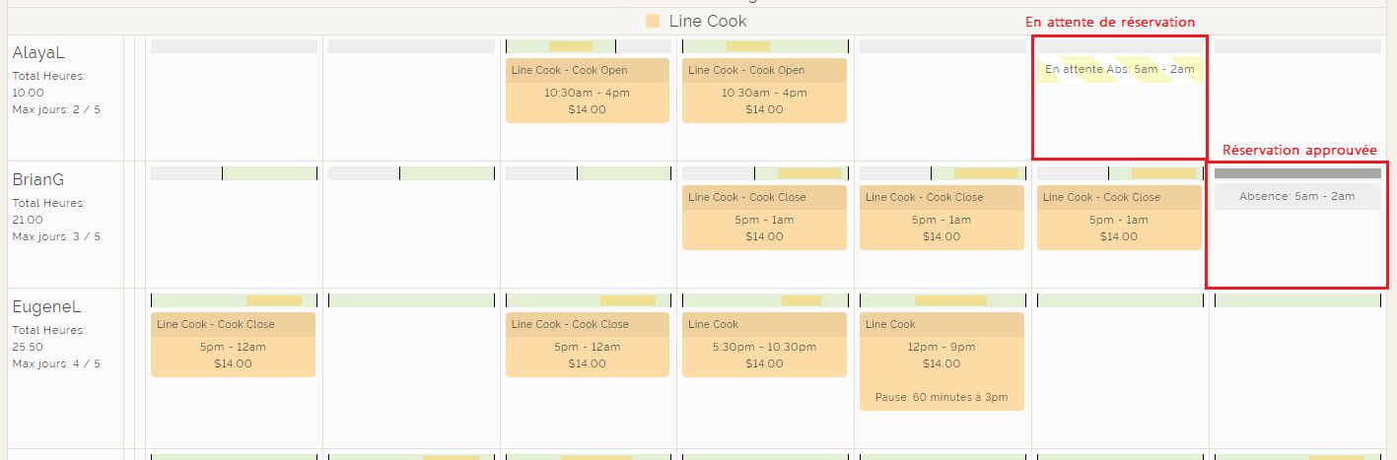The width and height of the screenshot is (1397, 460).
Task: Select AlayaL's pending absence 5am - 2am
Action: click(x=1119, y=69)
